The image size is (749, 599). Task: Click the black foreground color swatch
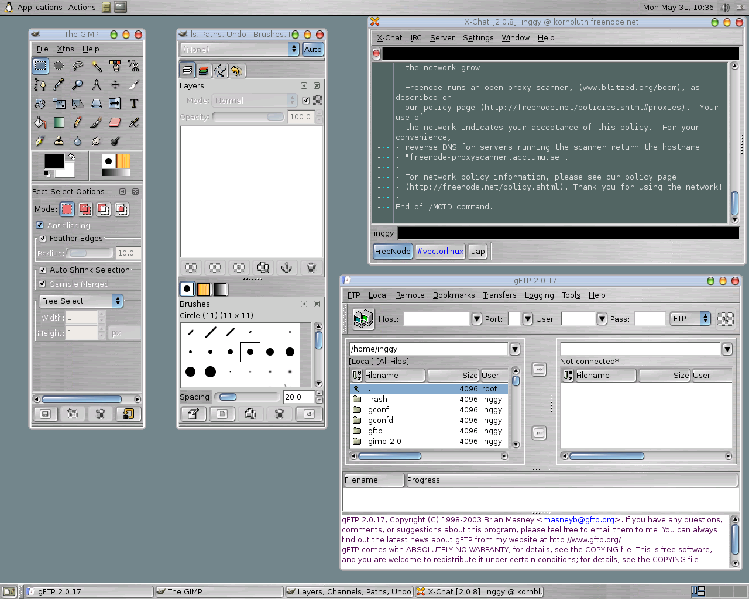click(54, 161)
